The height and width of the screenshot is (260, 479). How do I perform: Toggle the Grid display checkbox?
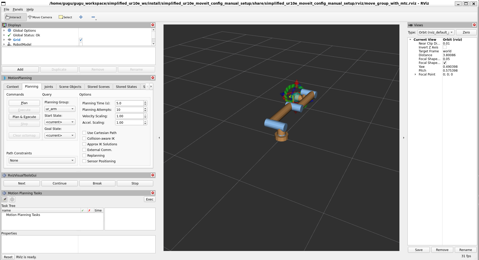pos(81,40)
